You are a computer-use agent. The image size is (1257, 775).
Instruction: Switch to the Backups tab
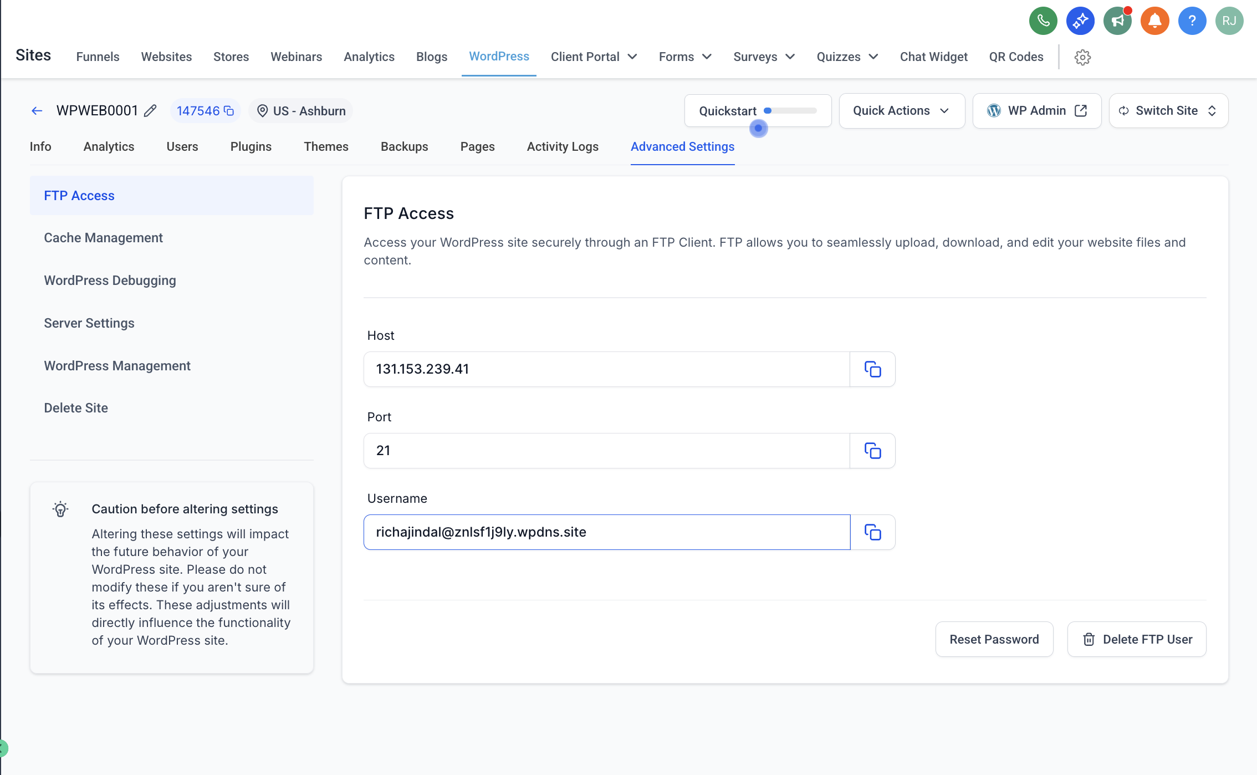pos(404,147)
